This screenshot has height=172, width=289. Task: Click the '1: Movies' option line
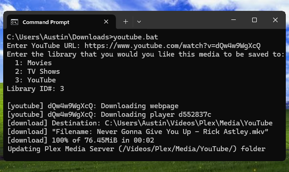33,63
